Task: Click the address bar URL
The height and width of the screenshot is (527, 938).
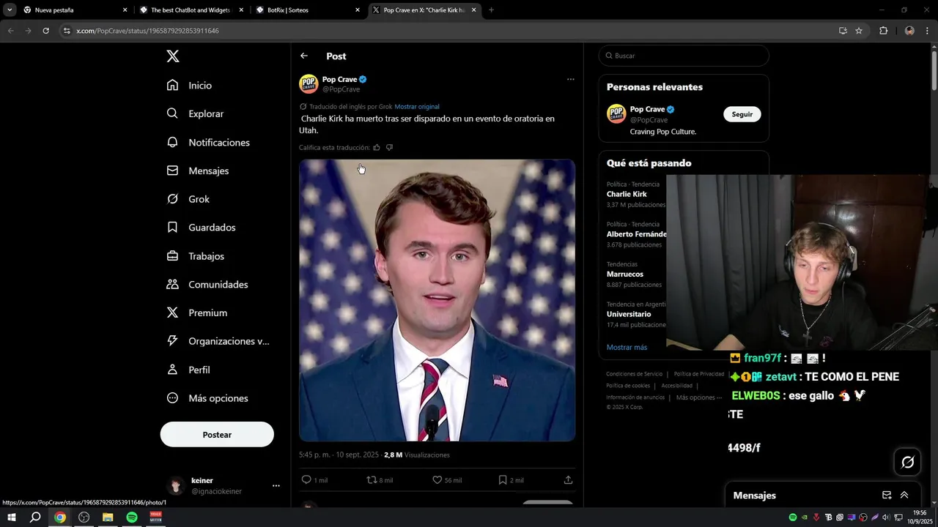Action: coord(147,31)
